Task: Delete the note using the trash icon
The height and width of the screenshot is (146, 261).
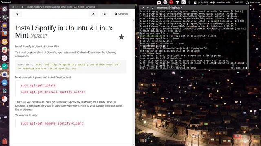Action: click(x=104, y=14)
